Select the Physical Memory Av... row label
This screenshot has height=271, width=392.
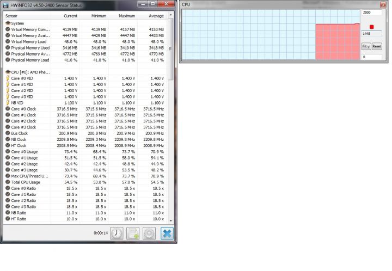point(30,54)
